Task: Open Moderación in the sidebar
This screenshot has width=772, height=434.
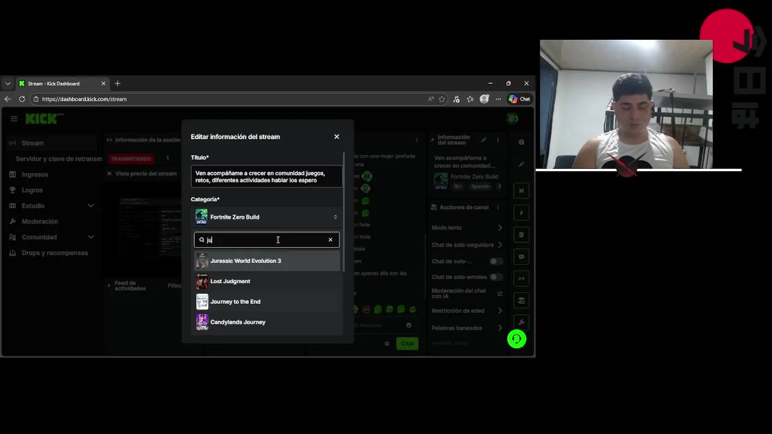Action: [51, 221]
